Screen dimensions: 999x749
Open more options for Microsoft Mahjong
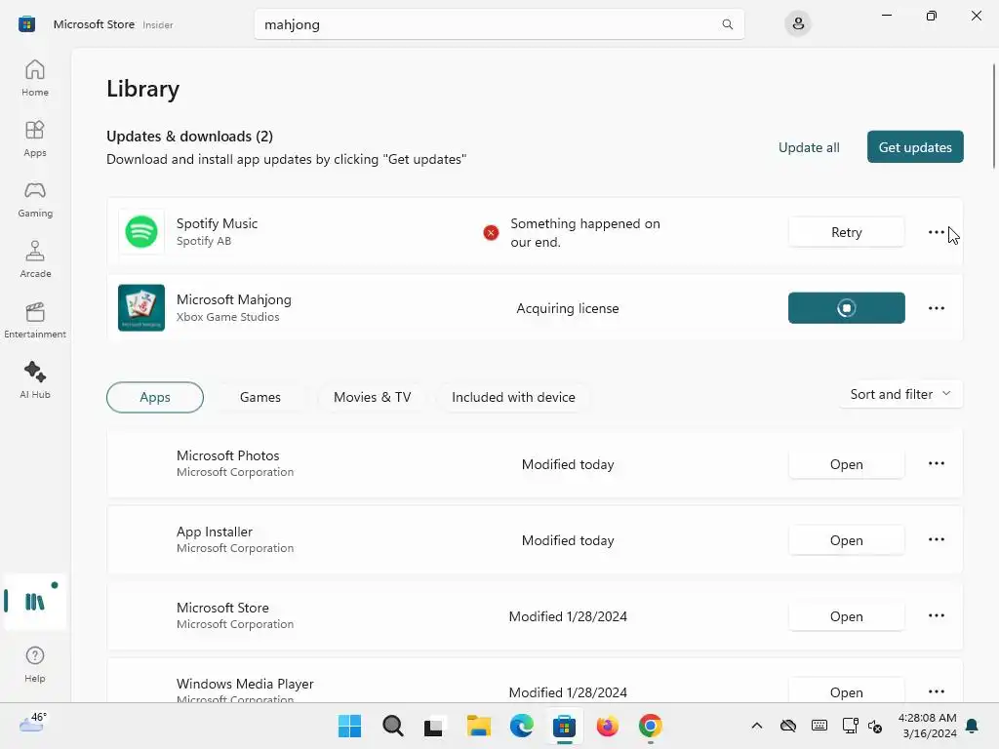coord(936,308)
